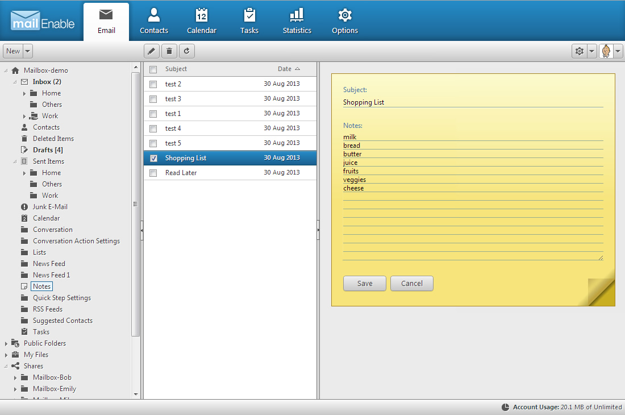Image resolution: width=625 pixels, height=415 pixels.
Task: Open the Compose/Edit pencil icon
Action: coord(151,51)
